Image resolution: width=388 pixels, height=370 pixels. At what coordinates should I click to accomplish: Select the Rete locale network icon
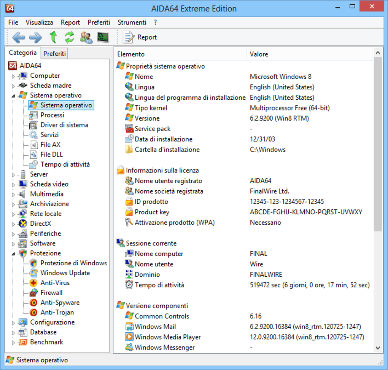[x=23, y=214]
